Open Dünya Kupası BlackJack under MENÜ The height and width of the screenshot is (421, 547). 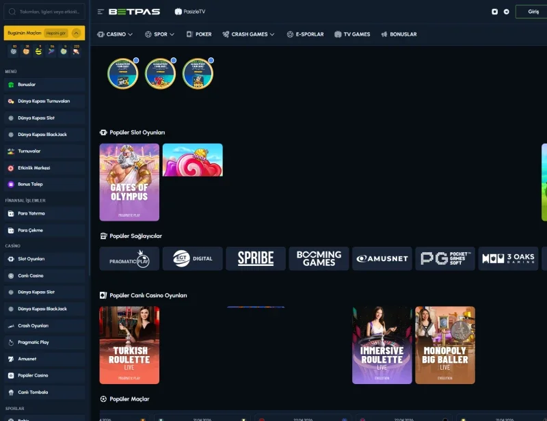pyautogui.click(x=44, y=135)
